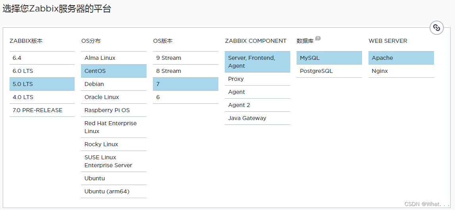The height and width of the screenshot is (210, 455).
Task: Choose Alma Linux as OS distribution
Action: point(114,58)
